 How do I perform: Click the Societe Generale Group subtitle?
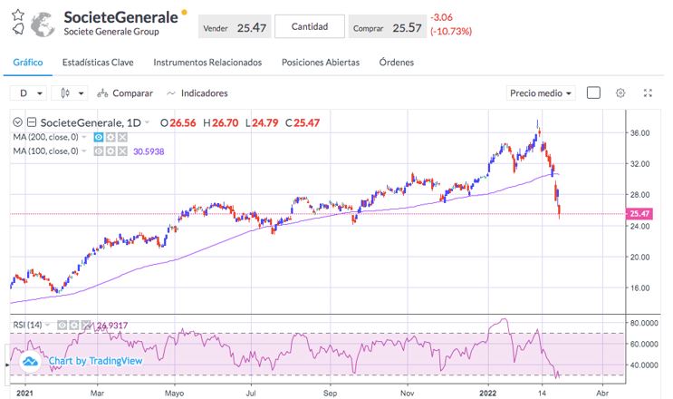(x=111, y=32)
